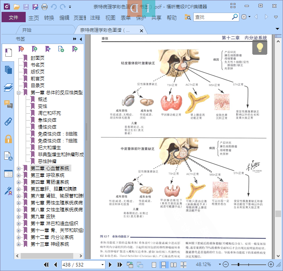Image resolution: width=283 pixels, height=271 pixels.
Task: Click the Save As icon in the title bar
Action: point(35,7)
